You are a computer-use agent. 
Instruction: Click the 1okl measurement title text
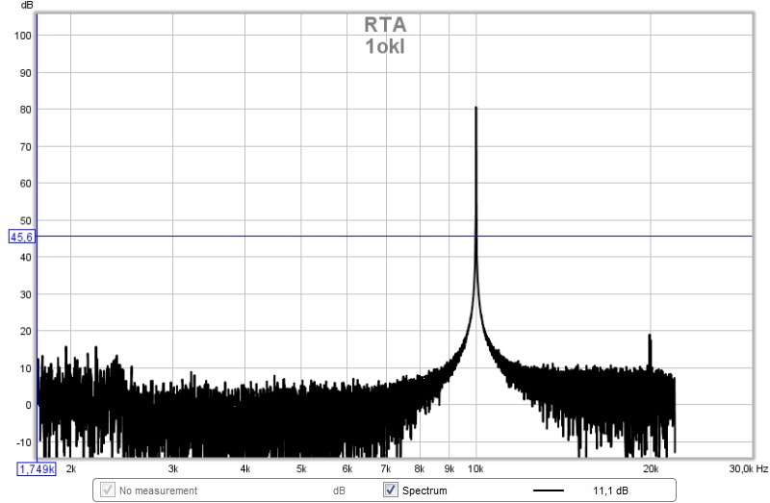tap(385, 46)
